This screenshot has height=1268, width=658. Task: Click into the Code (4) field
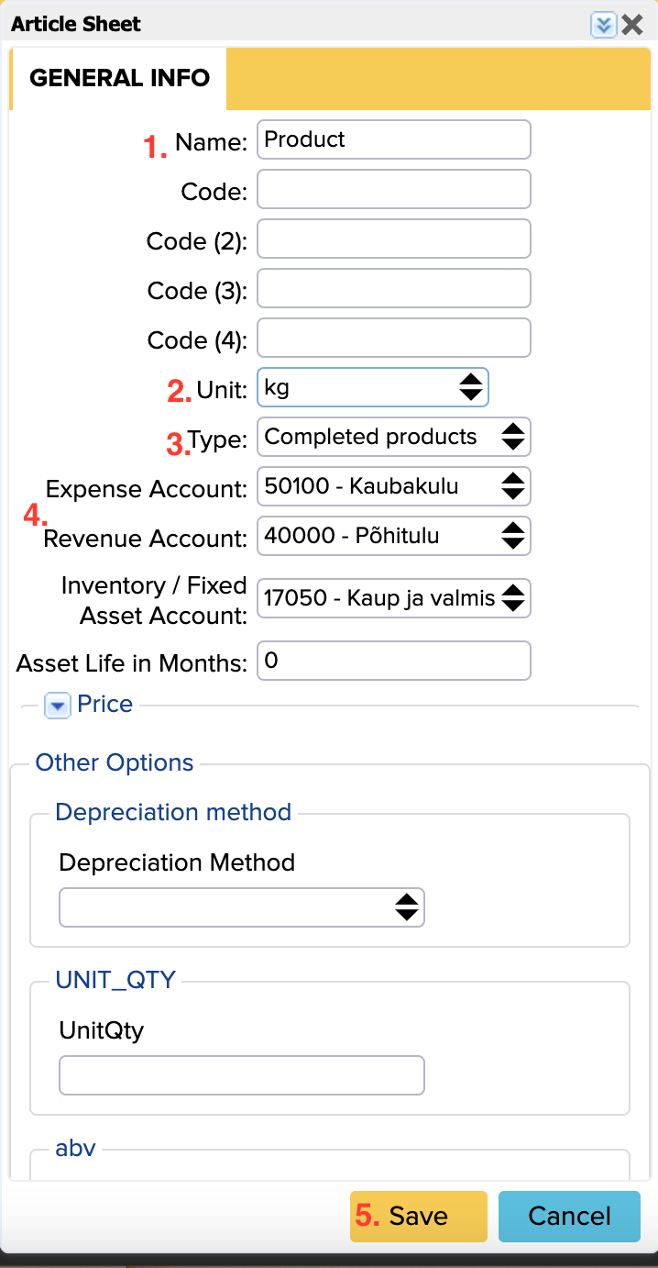pyautogui.click(x=393, y=338)
